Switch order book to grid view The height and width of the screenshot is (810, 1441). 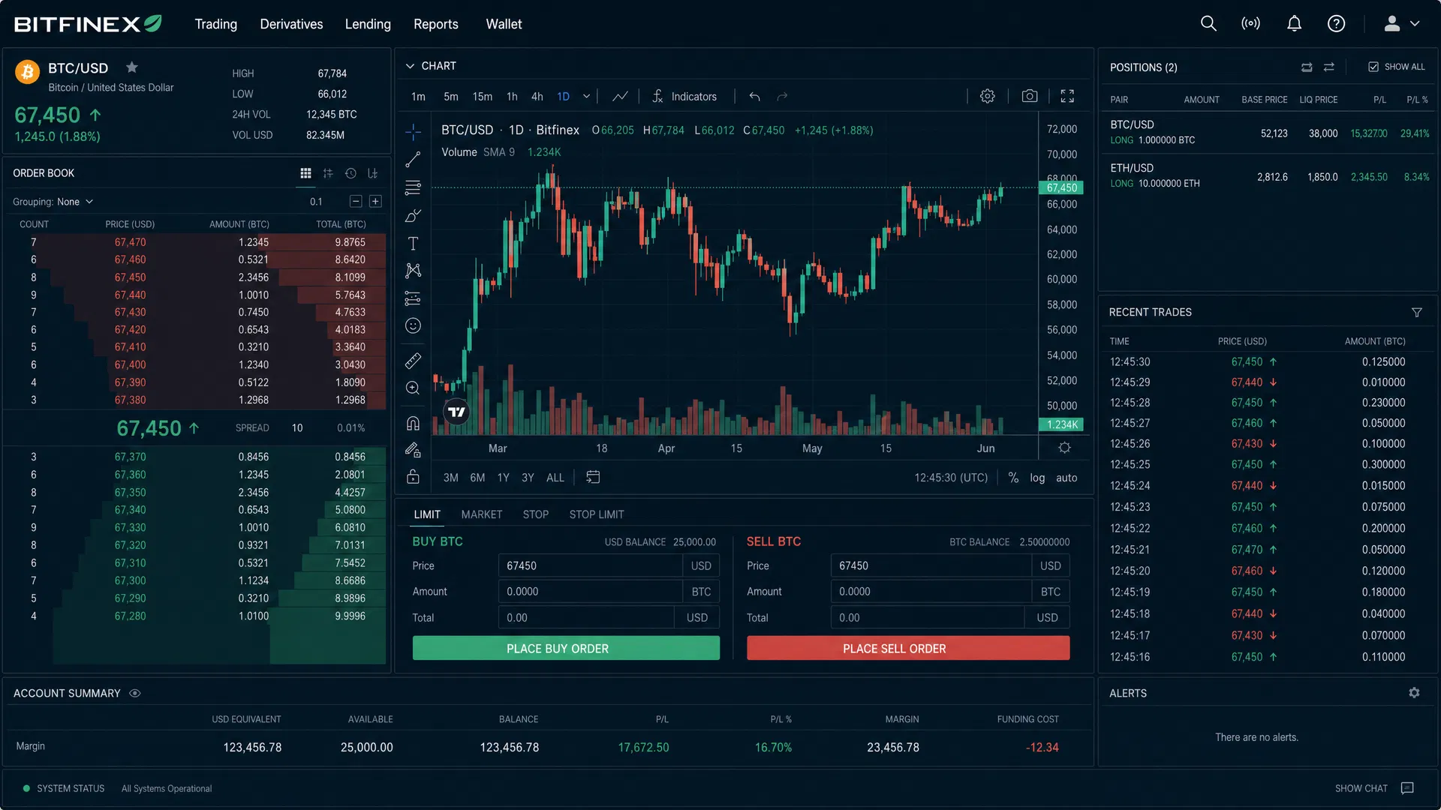point(305,173)
